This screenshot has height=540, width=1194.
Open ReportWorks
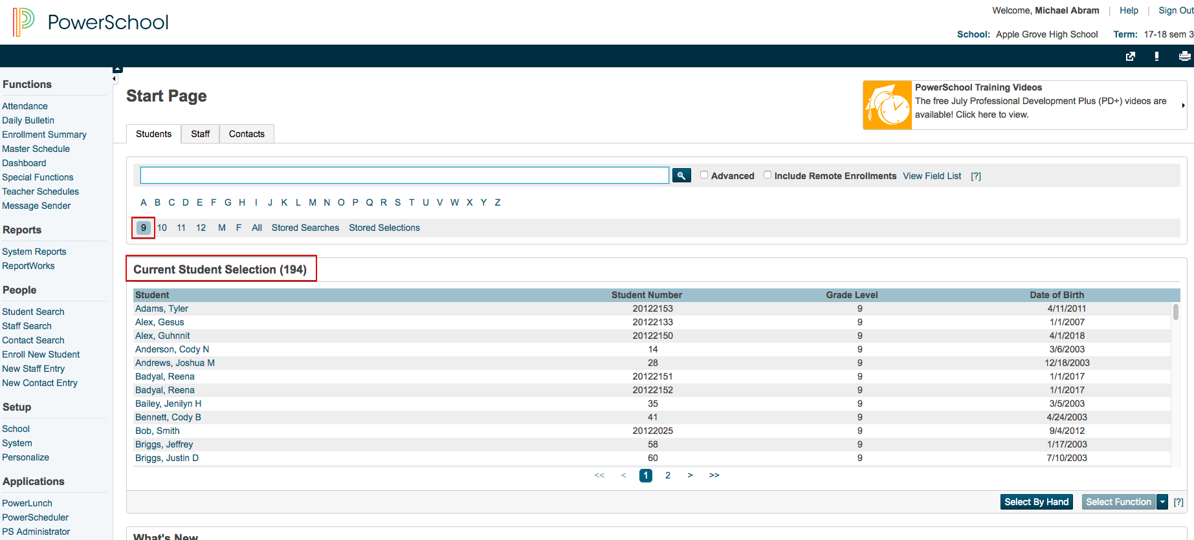pos(28,266)
